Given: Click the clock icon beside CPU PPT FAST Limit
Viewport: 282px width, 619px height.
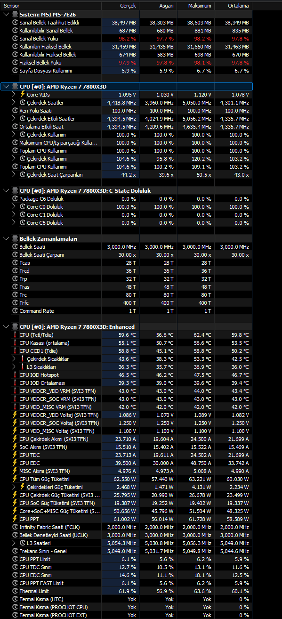Looking at the screenshot, I should 15,583.
